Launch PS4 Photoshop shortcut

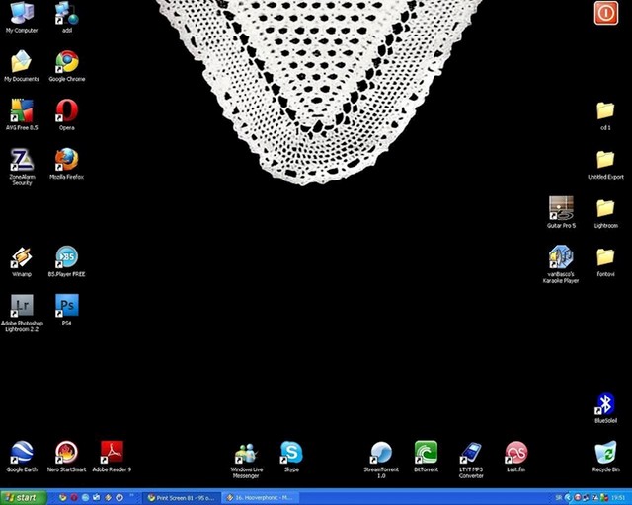click(x=67, y=310)
